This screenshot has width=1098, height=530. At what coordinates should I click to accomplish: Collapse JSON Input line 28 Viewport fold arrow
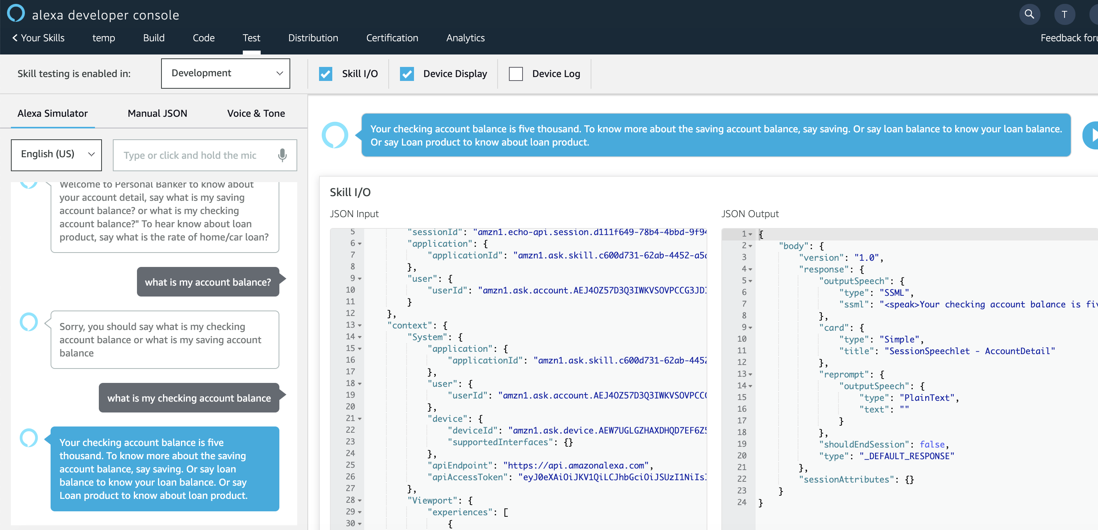point(360,500)
